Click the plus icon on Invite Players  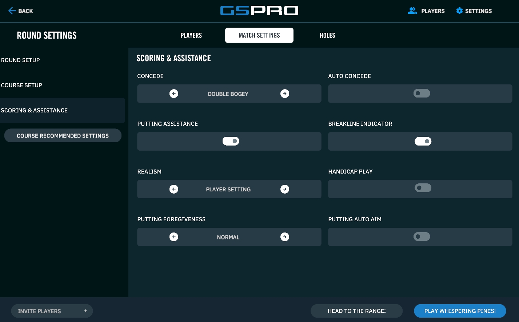tap(85, 311)
